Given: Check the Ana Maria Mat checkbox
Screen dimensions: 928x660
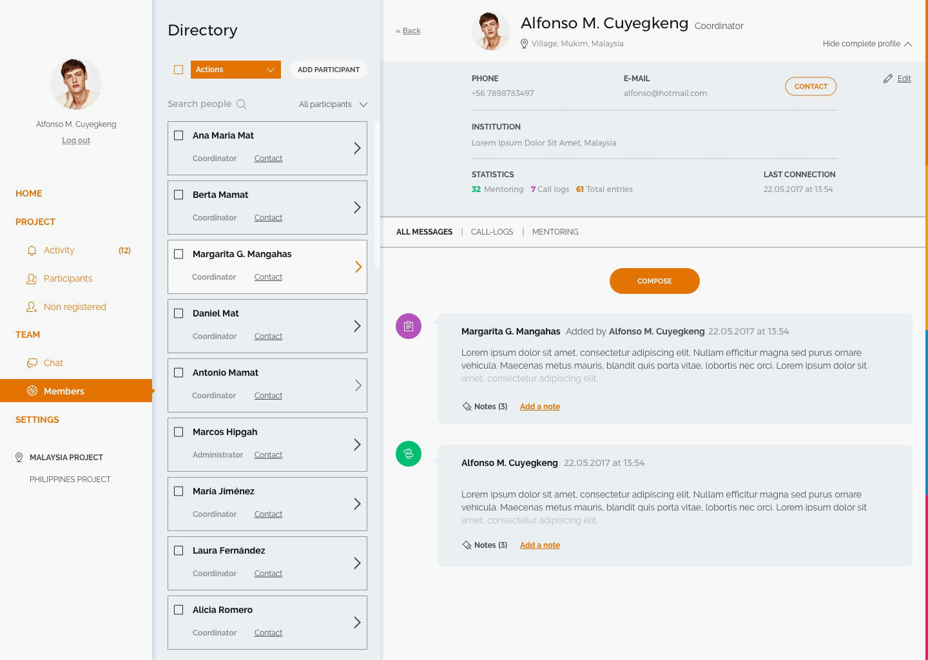Looking at the screenshot, I should (x=179, y=135).
